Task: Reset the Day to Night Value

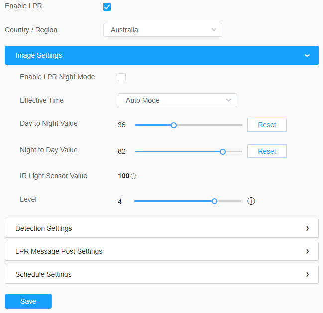Action: pyautogui.click(x=267, y=125)
